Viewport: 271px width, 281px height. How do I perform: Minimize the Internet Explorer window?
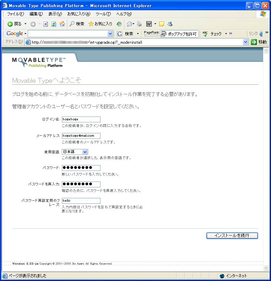tap(249, 6)
